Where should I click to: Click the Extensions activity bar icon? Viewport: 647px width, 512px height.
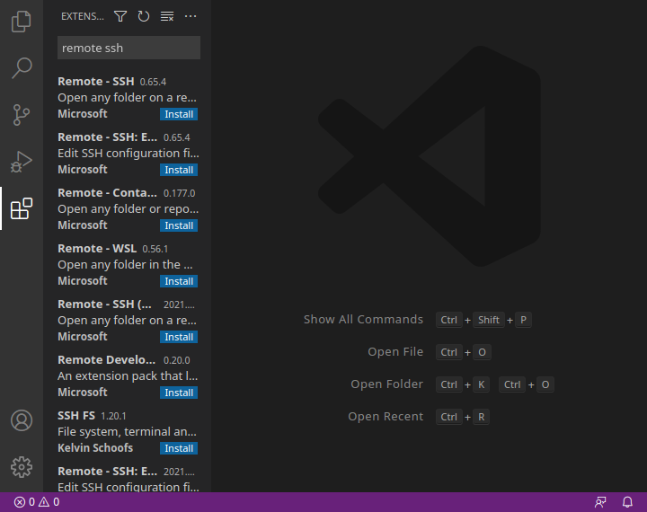pos(22,208)
